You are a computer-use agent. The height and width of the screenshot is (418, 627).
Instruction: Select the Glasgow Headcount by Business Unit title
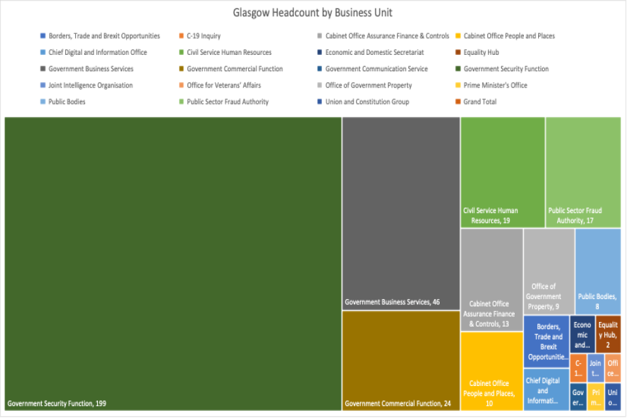(313, 13)
